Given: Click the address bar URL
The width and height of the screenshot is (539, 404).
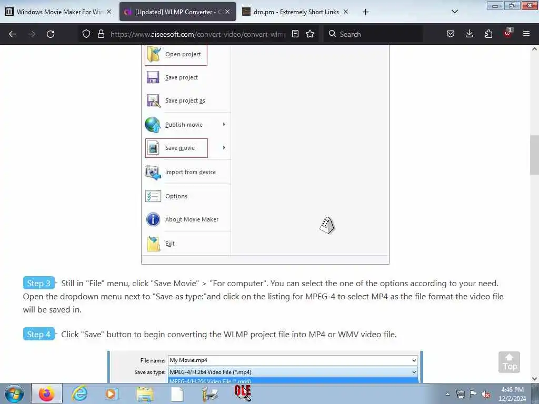Looking at the screenshot, I should (x=198, y=34).
